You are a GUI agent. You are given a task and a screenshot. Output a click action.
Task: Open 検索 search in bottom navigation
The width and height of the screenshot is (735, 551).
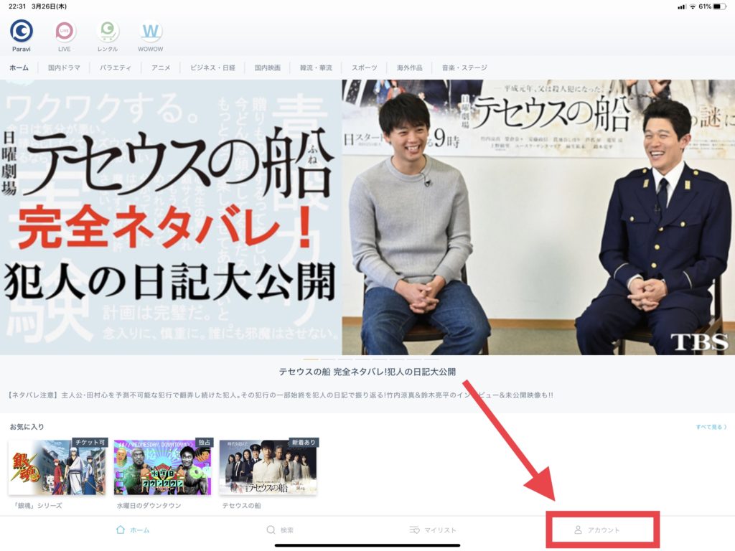coord(280,530)
